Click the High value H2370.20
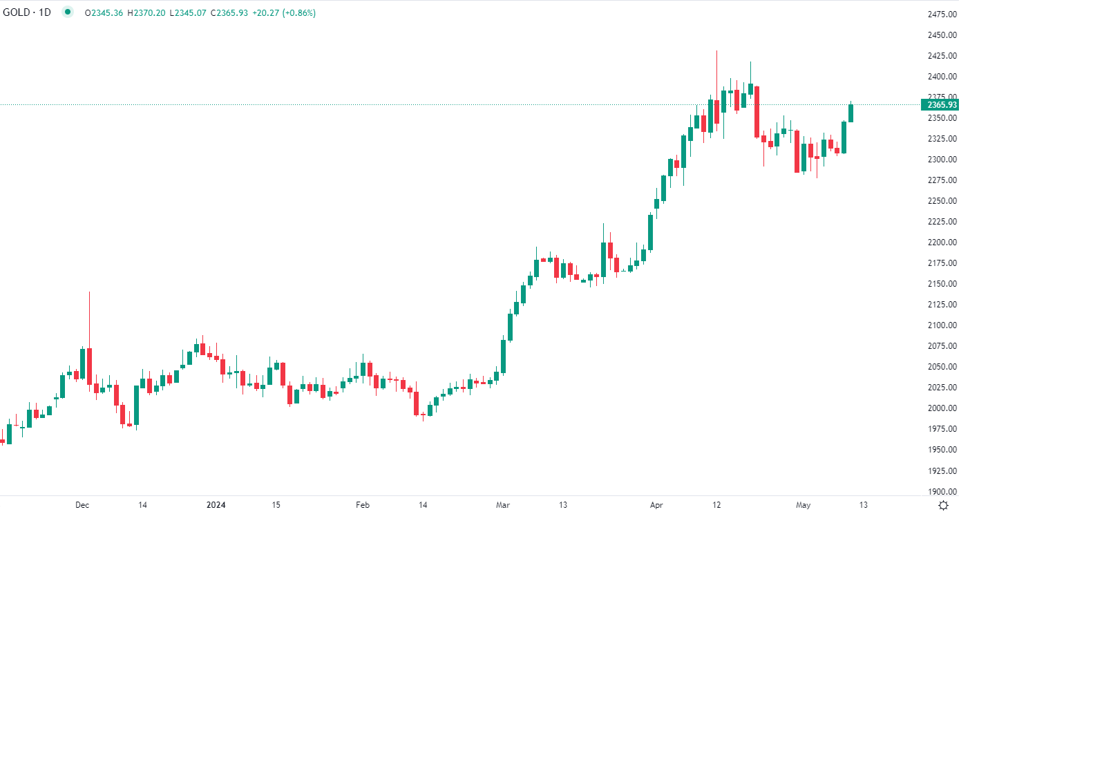1113x760 pixels. (146, 13)
